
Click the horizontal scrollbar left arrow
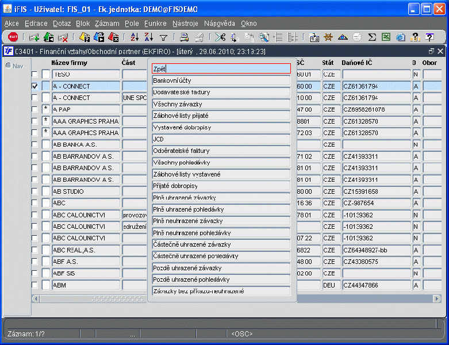coord(36,298)
